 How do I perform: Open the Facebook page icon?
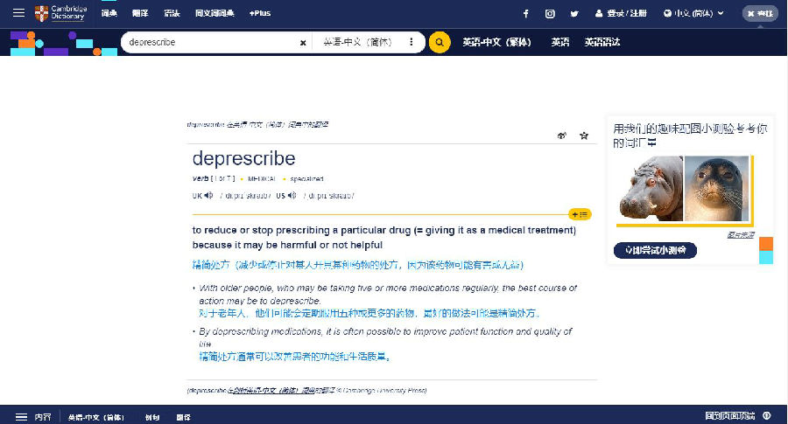coord(525,13)
